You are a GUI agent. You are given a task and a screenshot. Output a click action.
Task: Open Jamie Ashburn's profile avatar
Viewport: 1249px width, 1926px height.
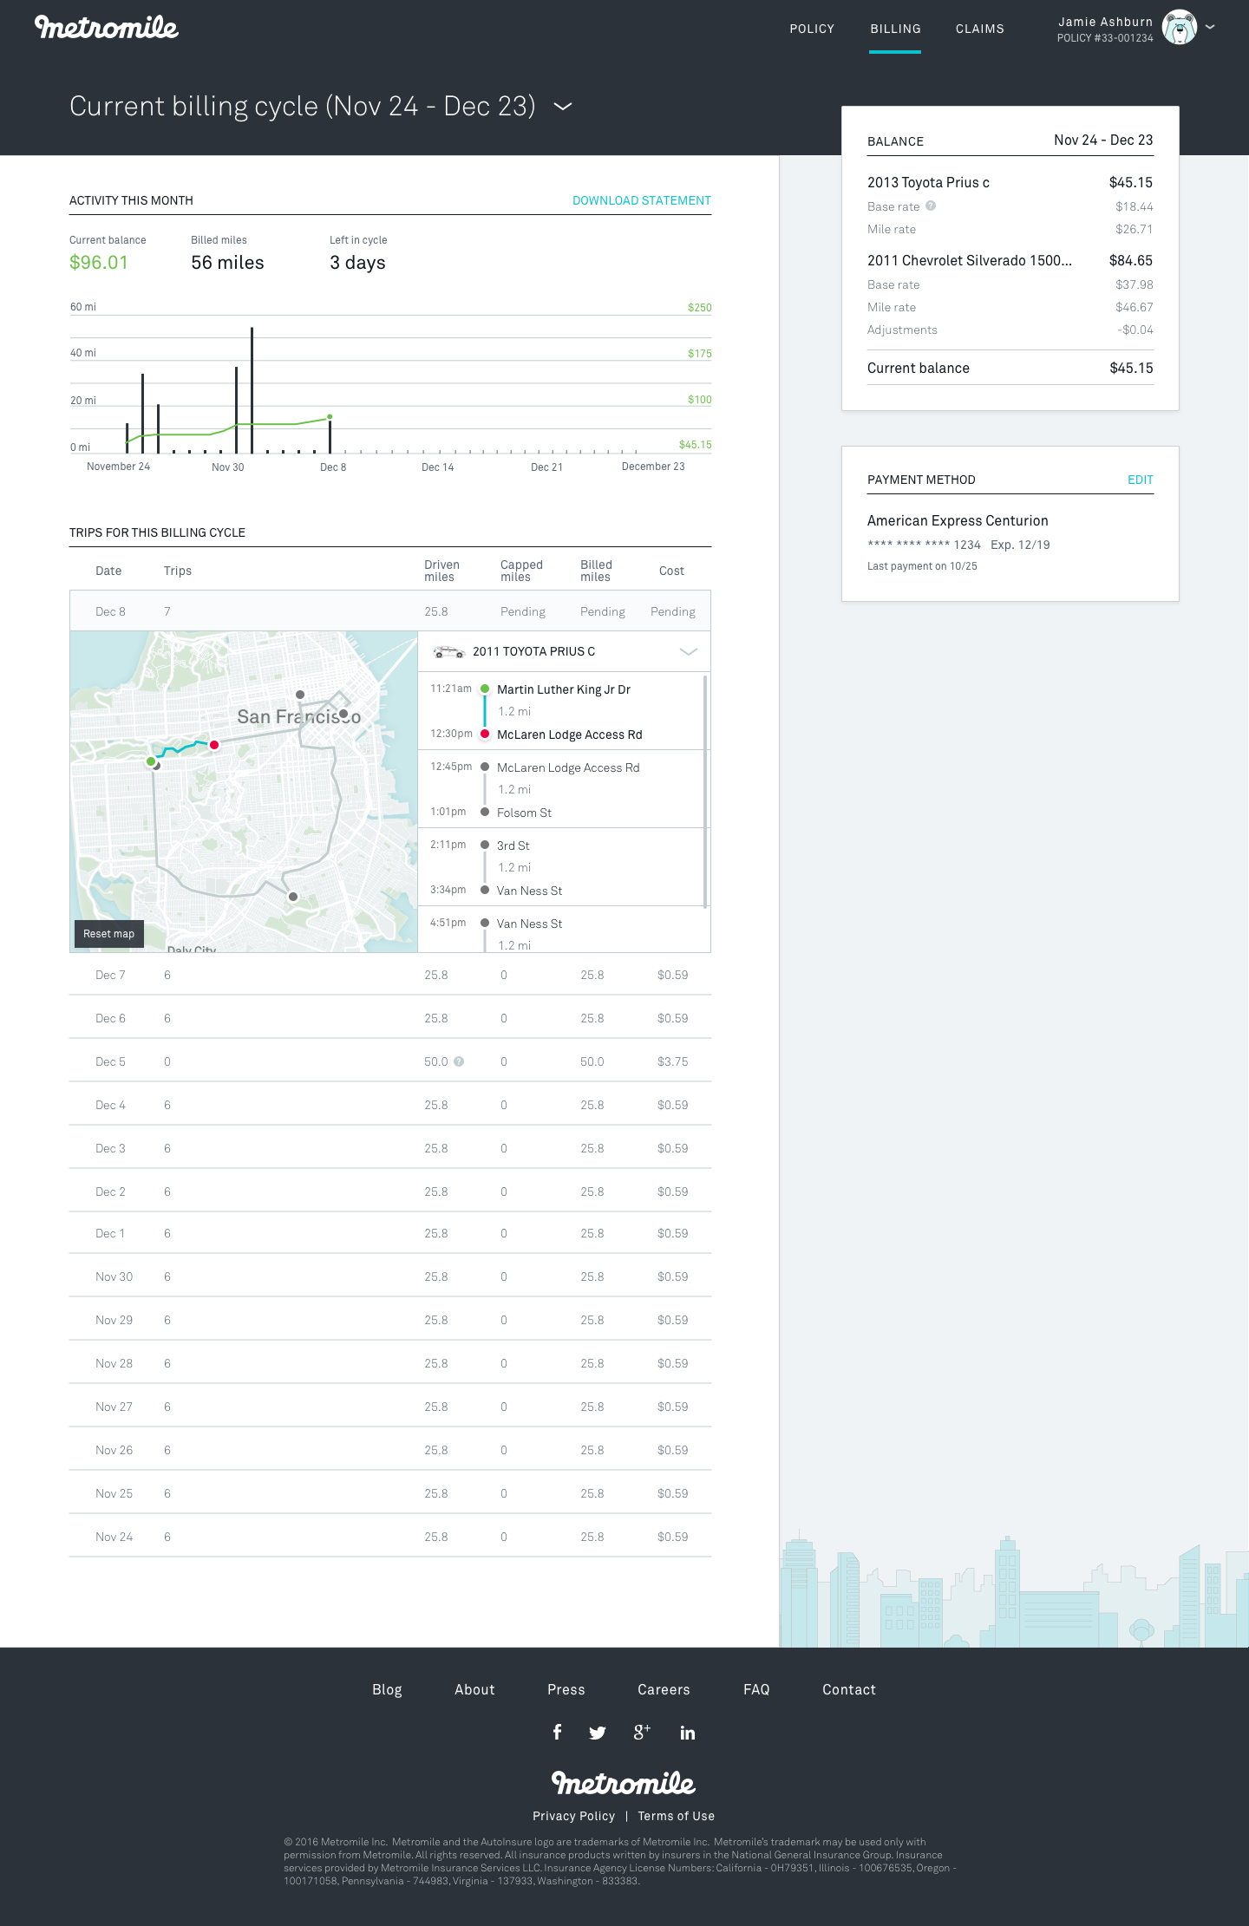tap(1180, 28)
